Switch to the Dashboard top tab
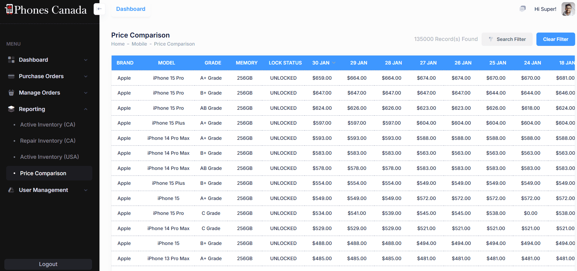 click(131, 9)
